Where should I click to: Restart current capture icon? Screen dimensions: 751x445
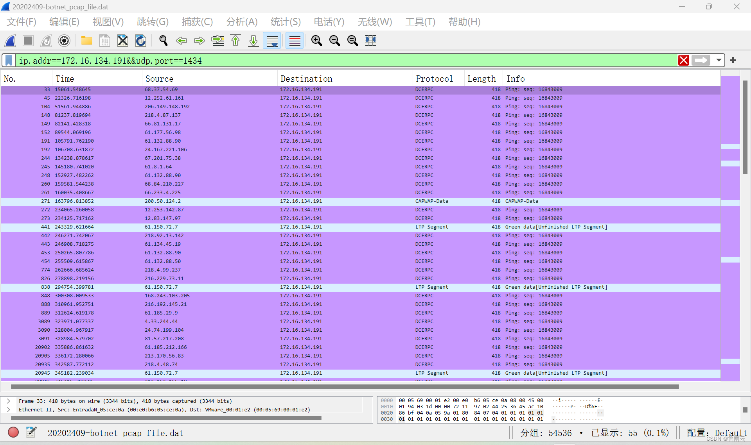point(46,41)
